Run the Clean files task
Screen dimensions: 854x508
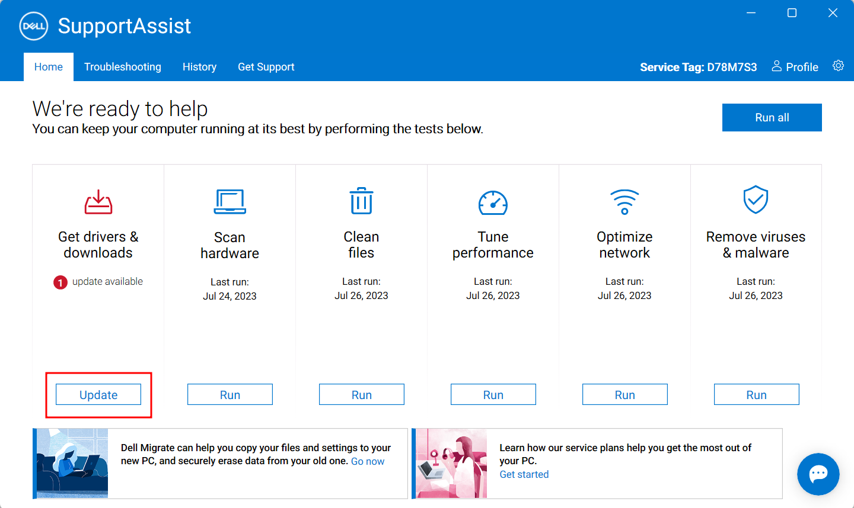(362, 395)
